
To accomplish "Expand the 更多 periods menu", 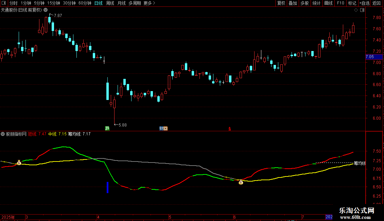I will click(149, 3).
